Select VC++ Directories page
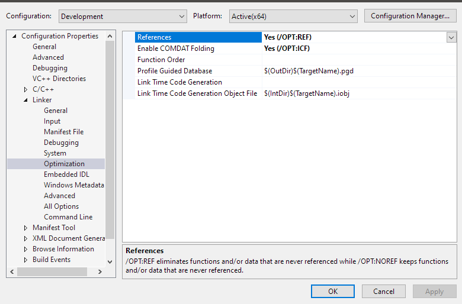462x304 pixels. pyautogui.click(x=59, y=79)
